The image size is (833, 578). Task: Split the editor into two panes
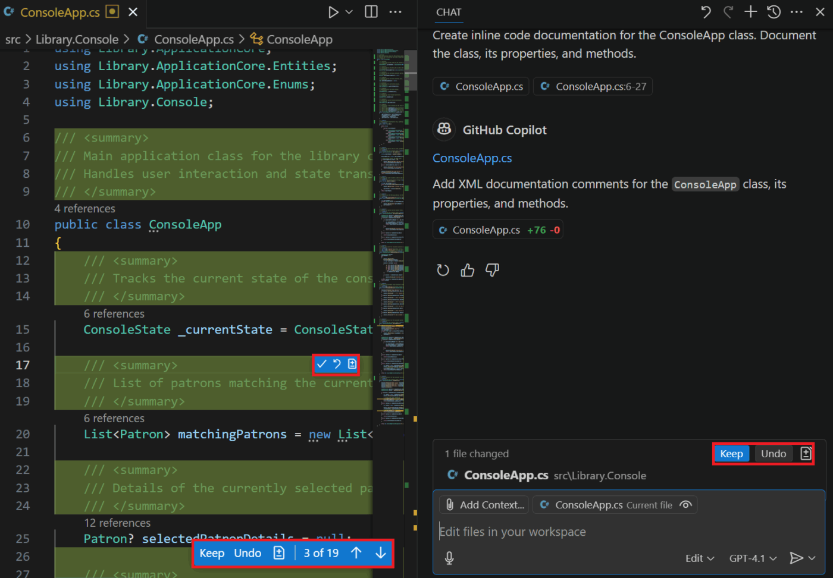click(x=370, y=12)
